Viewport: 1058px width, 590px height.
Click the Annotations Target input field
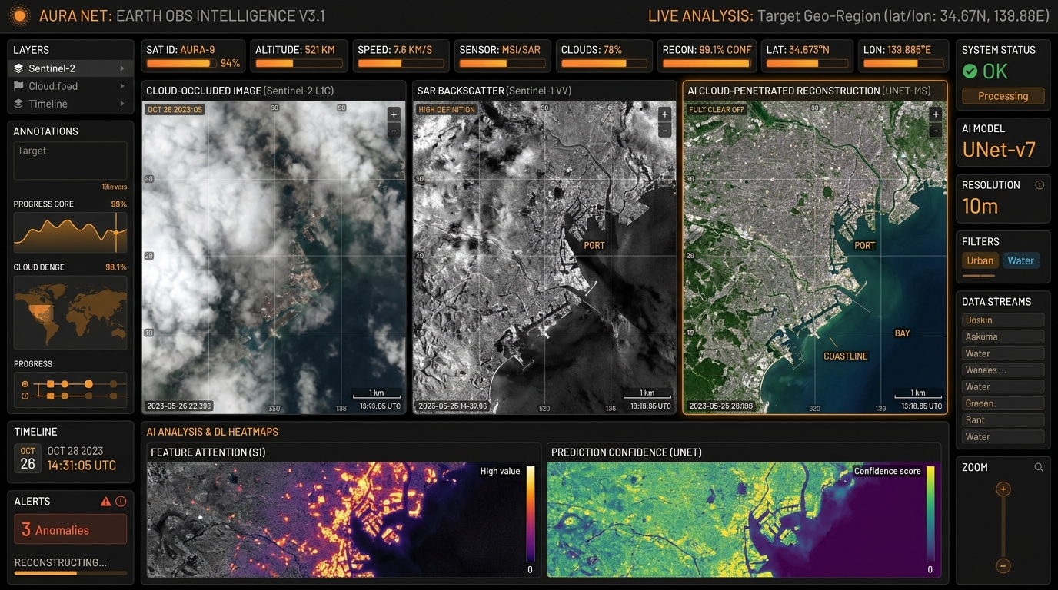coord(71,161)
